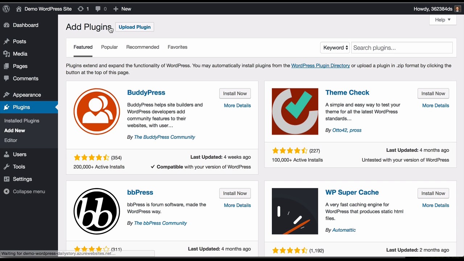Click the user avatar next to Howdy

click(458, 9)
